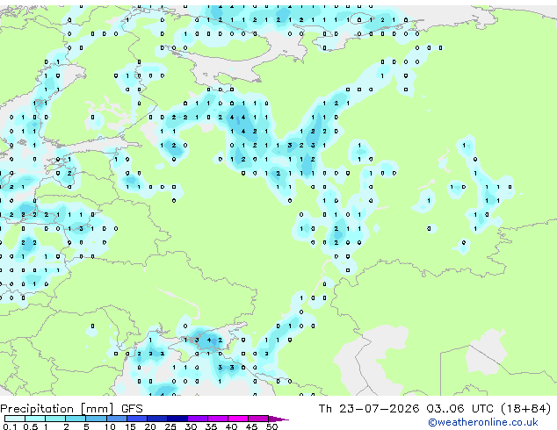Pick the 2–5 mm light blue legend swatch

(76, 419)
